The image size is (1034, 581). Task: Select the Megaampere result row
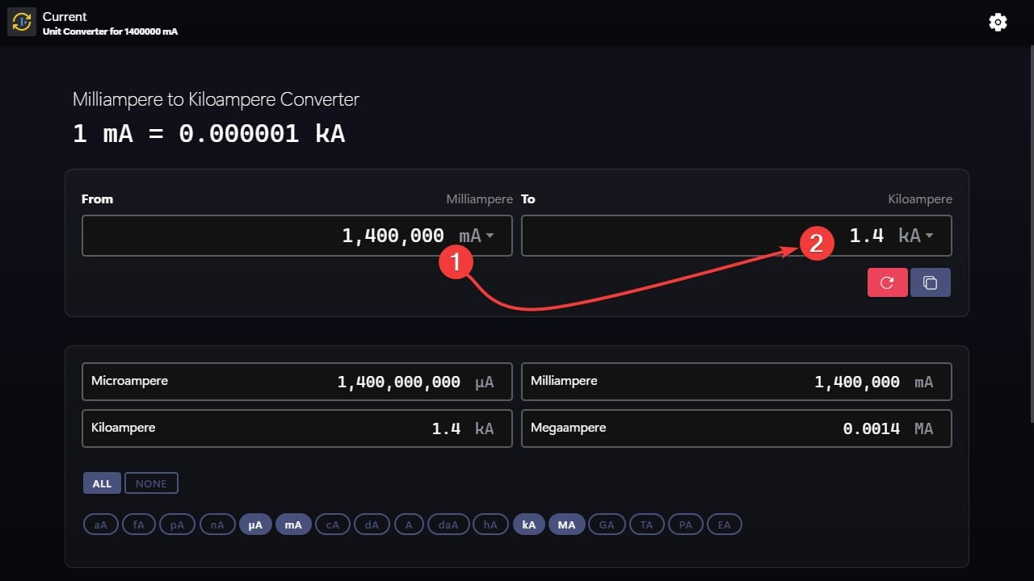click(736, 428)
